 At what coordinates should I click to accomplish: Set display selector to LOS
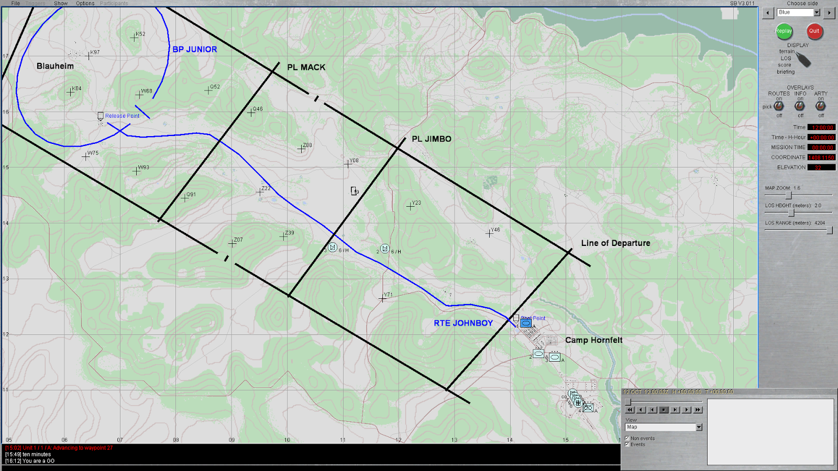(x=786, y=58)
